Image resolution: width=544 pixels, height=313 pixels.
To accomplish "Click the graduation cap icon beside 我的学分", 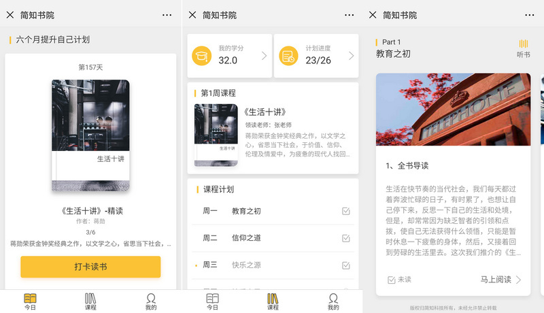I will click(x=202, y=56).
